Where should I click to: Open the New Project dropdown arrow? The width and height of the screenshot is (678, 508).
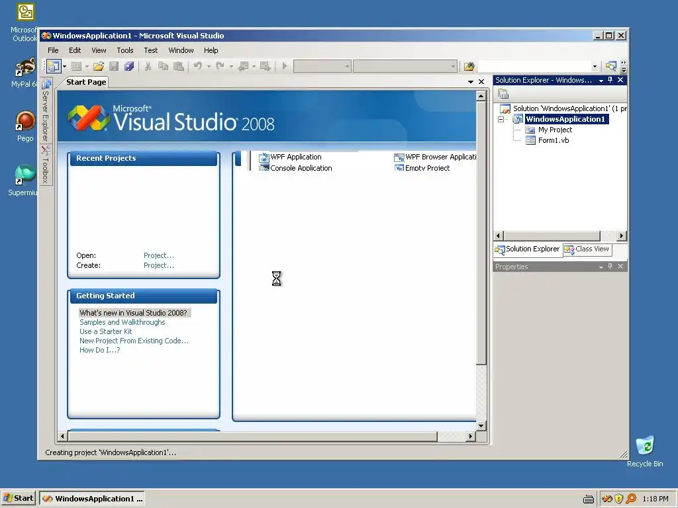click(64, 66)
